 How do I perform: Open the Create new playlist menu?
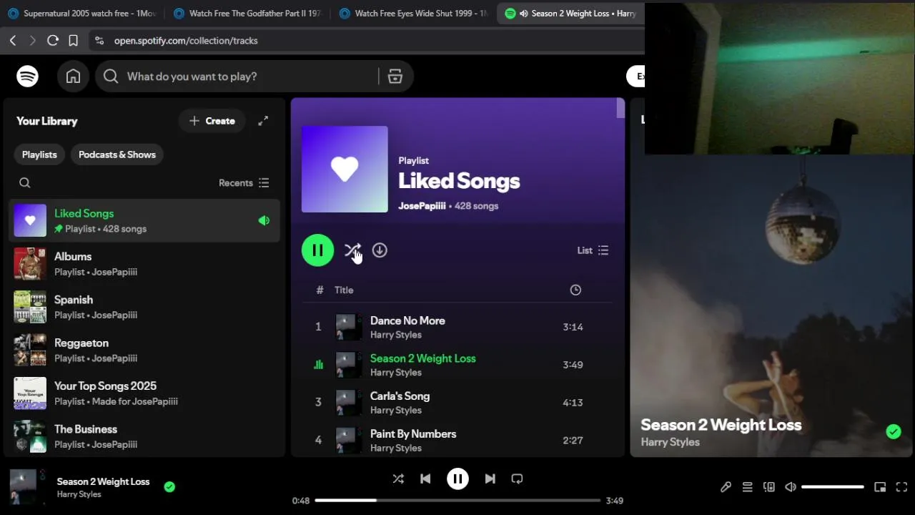(212, 121)
